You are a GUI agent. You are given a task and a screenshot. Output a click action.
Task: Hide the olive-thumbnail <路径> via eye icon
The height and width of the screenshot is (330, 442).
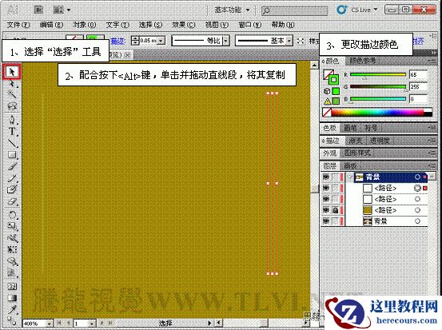326,210
